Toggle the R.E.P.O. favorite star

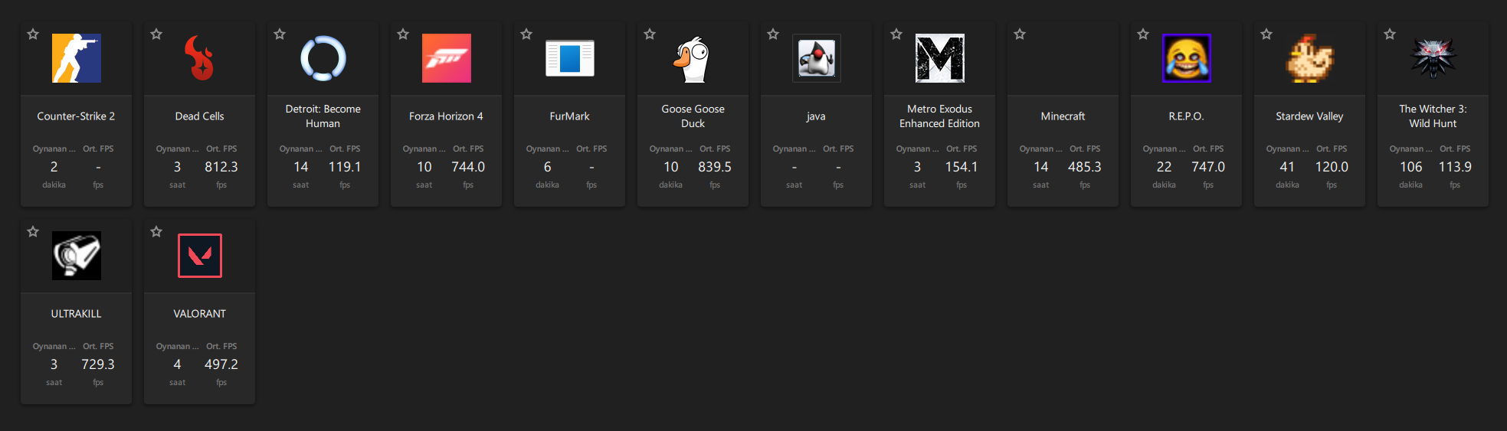(1143, 34)
